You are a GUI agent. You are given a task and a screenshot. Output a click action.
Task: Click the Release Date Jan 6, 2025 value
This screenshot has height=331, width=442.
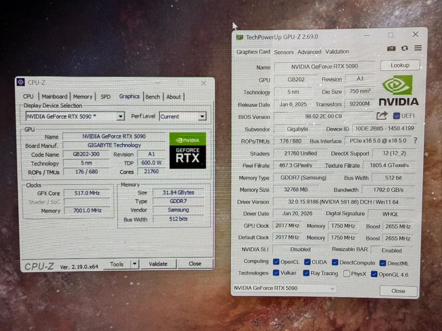tap(293, 105)
